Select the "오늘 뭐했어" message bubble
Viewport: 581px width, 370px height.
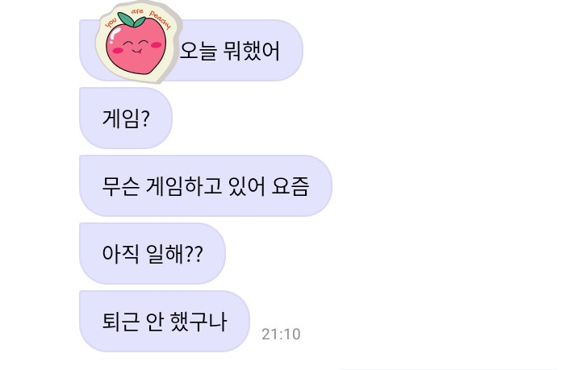coord(191,50)
